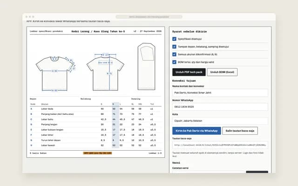Select the back view t-shirt drawing
Viewport: 298px width, 186px height.
point(105,72)
